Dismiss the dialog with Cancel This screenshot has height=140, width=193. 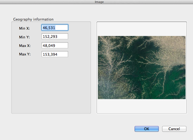[174, 129]
